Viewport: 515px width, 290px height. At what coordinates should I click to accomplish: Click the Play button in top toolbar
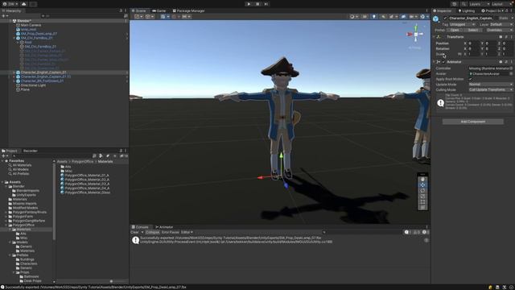249,4
